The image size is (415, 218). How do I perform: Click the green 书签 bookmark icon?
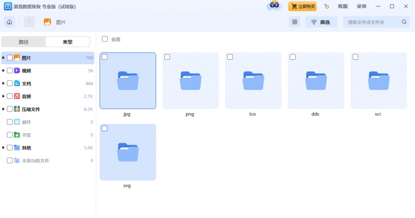17,135
